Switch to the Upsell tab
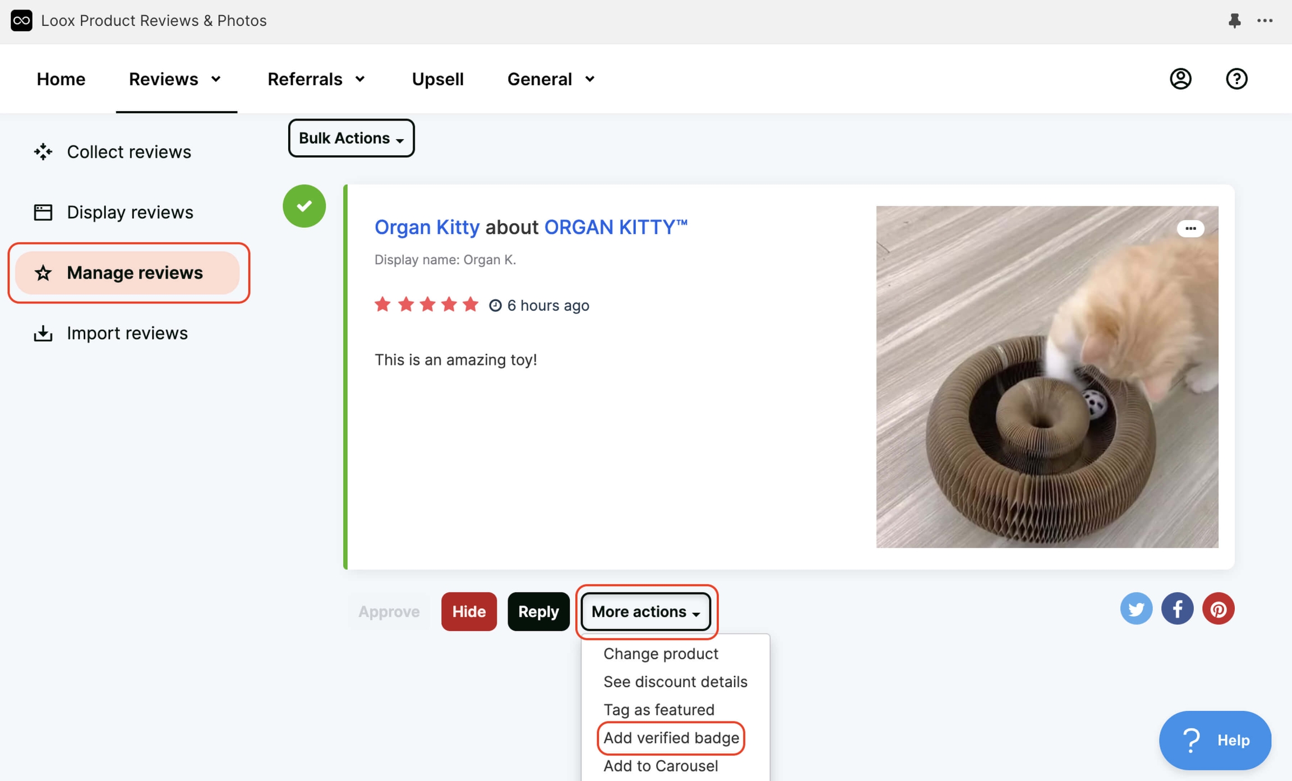Image resolution: width=1292 pixels, height=781 pixels. 437,78
